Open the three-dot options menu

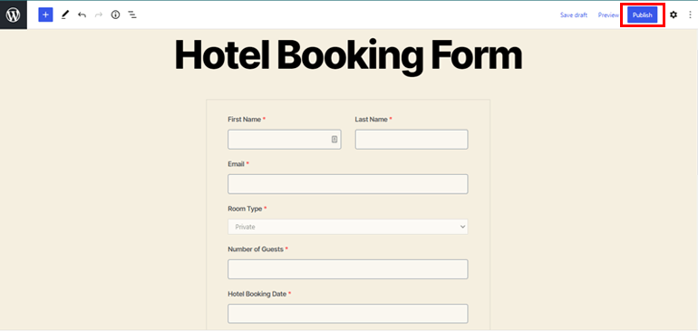(x=690, y=15)
